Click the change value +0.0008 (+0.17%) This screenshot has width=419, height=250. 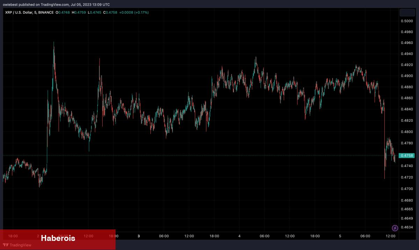[x=134, y=12]
